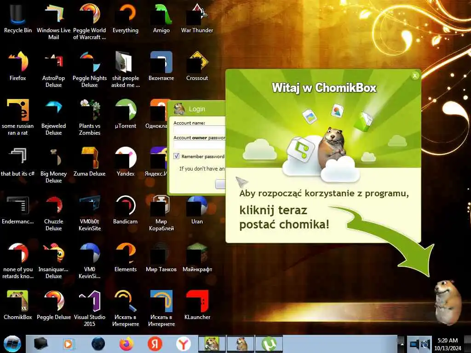471x353 pixels.
Task: Click the network icon in system tray
Action: (414, 344)
